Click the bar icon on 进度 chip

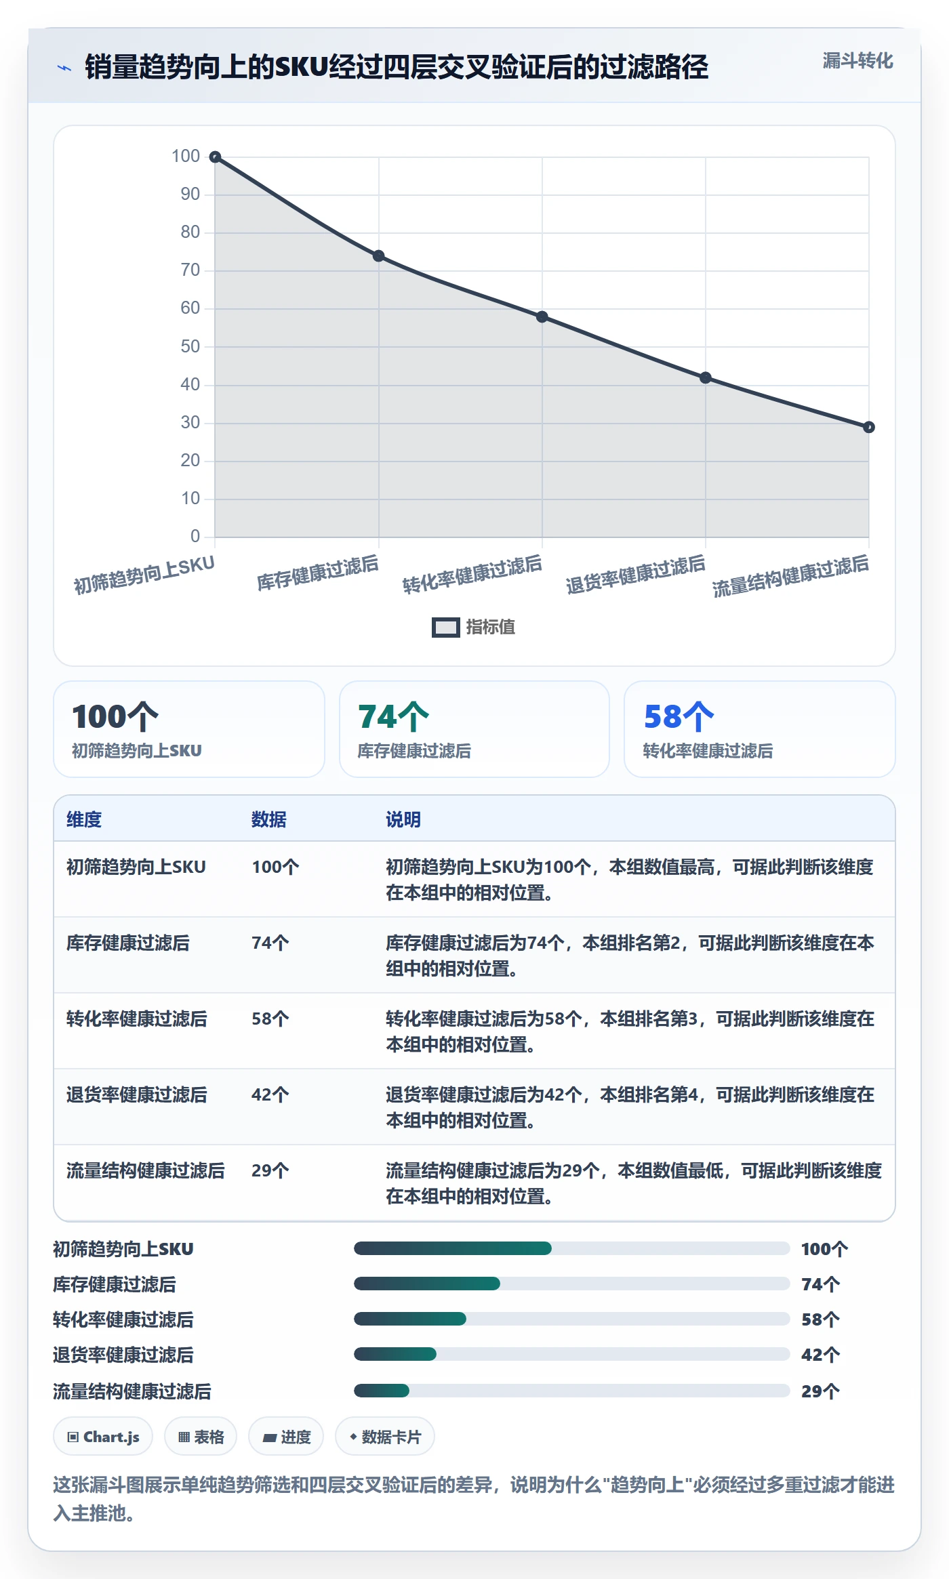coord(270,1437)
